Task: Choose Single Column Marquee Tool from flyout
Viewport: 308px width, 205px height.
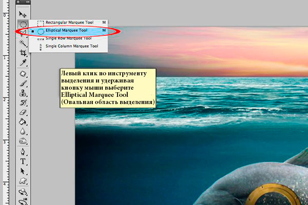Action: point(68,46)
